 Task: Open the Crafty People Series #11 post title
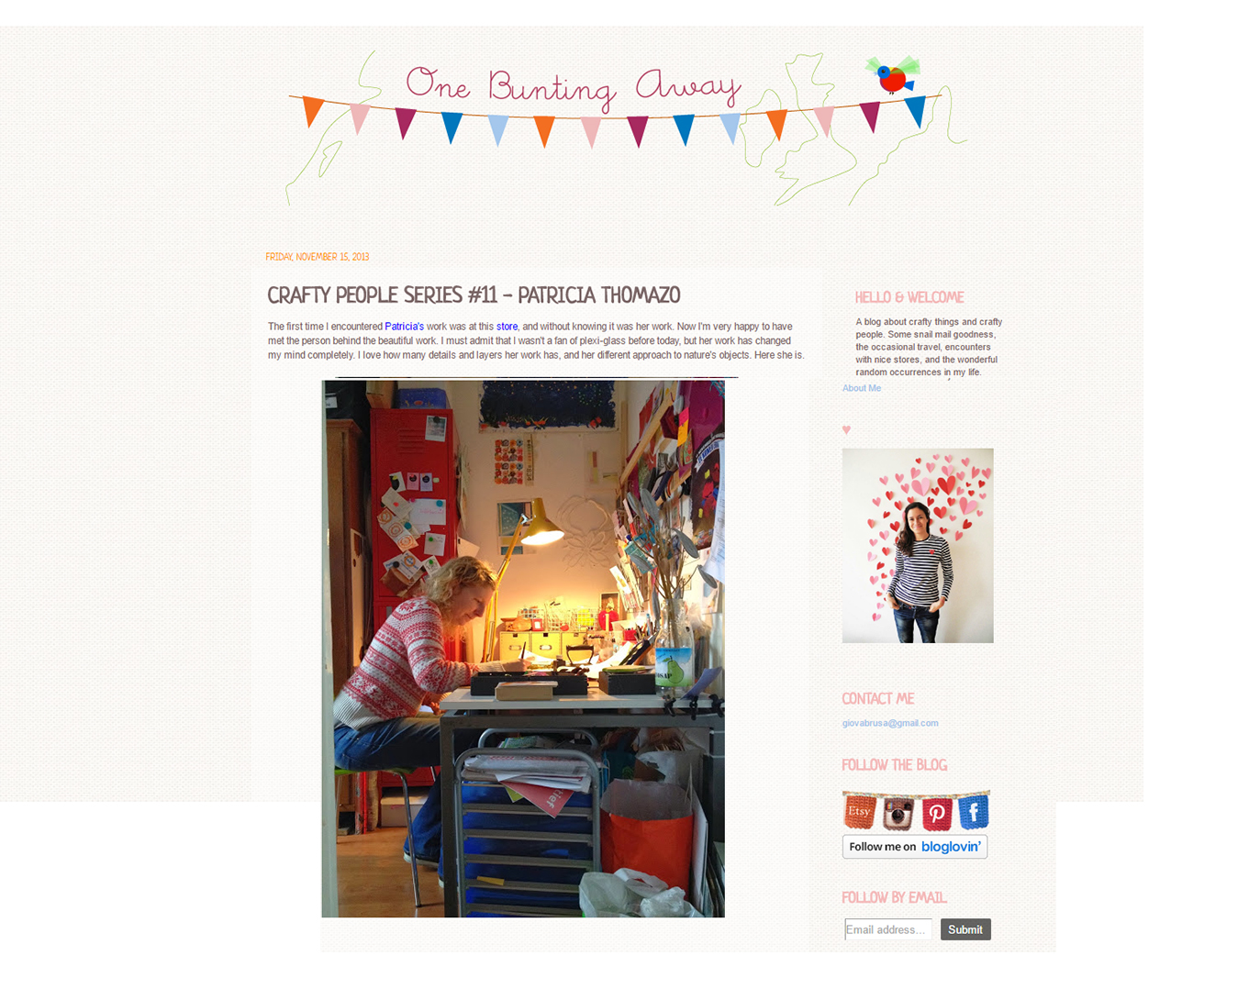click(x=474, y=295)
